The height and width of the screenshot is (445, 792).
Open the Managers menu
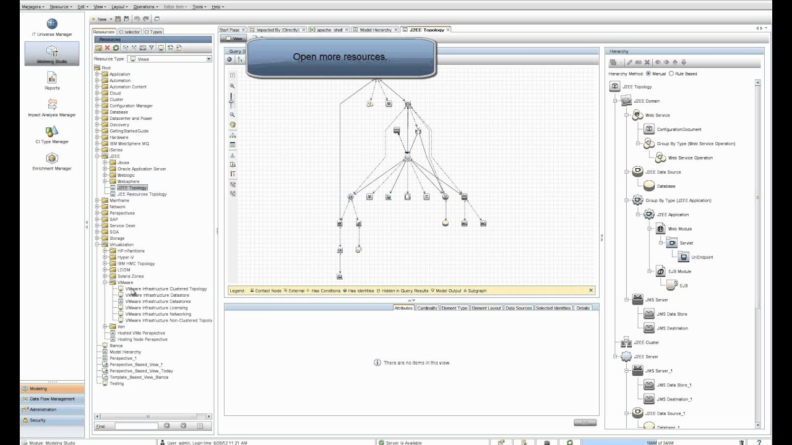(x=33, y=7)
